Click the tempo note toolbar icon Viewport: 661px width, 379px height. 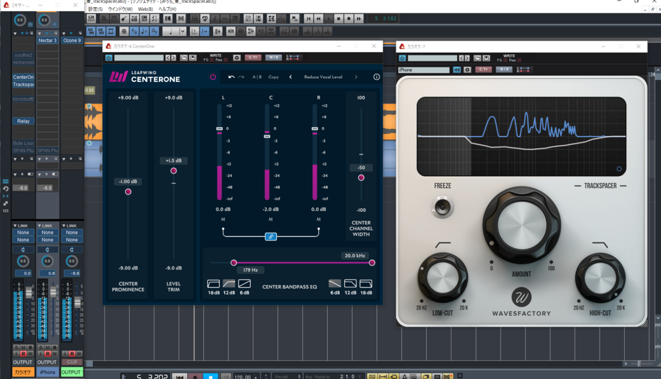[144, 31]
